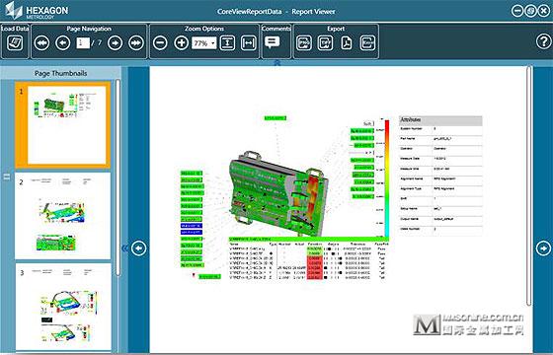
Task: Click the right-side next page arrow
Action: click(x=543, y=248)
